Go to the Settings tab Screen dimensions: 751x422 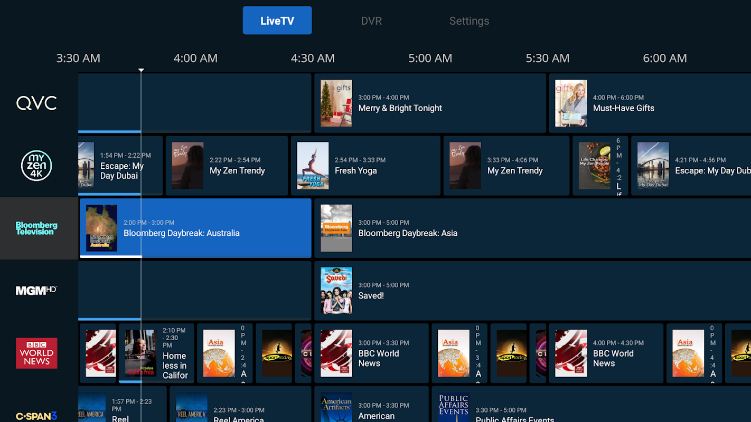point(469,21)
